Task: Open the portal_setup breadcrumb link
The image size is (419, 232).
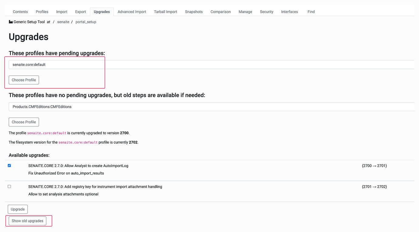Action: (x=86, y=22)
